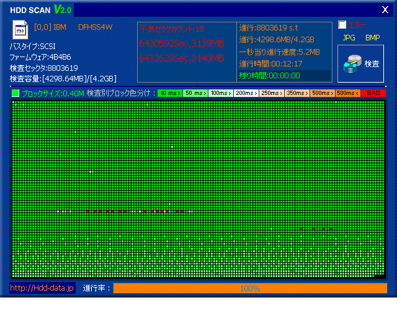This screenshot has height=318, width=397.
Task: Click the orange 100% progress bar
Action: [250, 288]
